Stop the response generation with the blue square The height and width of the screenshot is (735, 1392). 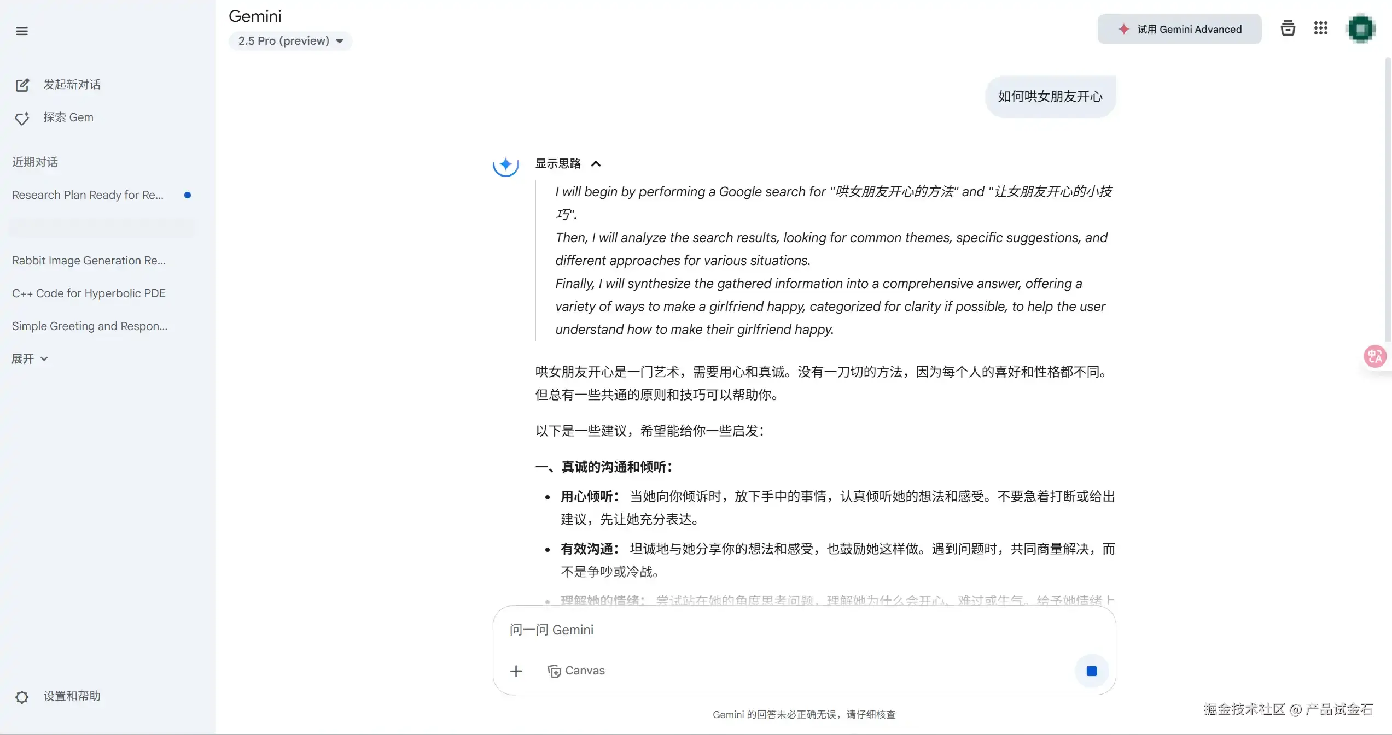[1091, 671]
